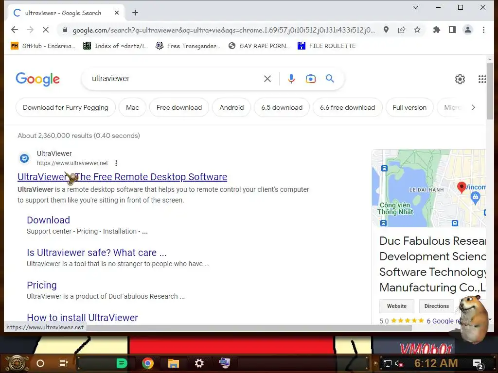The image size is (498, 373).
Task: Select the Full version filter chip
Action: tap(409, 107)
